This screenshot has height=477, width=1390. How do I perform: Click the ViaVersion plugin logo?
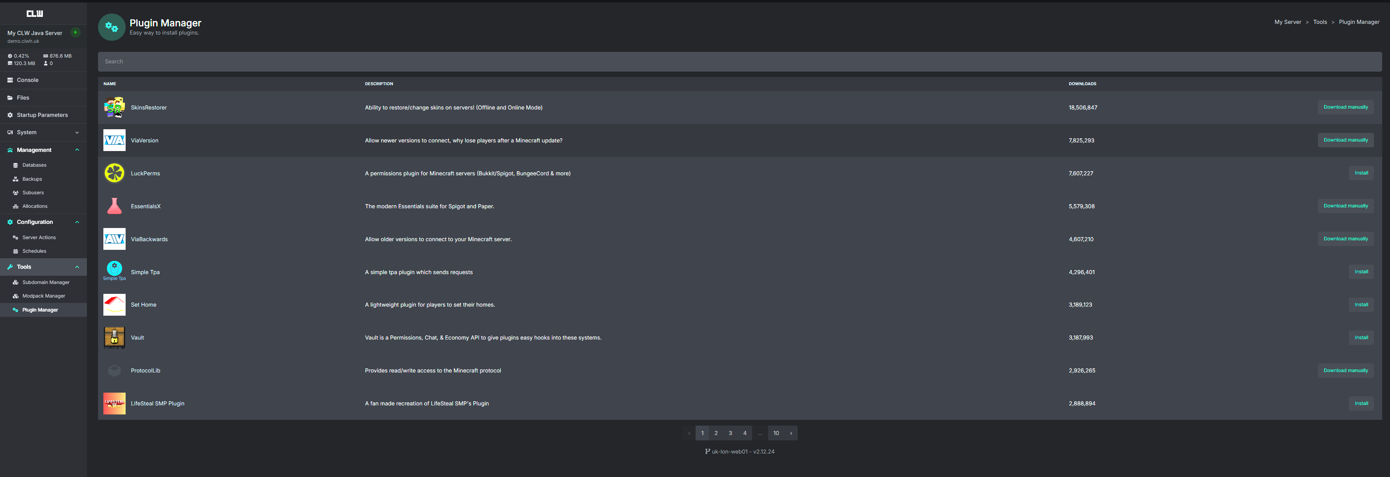click(x=114, y=140)
